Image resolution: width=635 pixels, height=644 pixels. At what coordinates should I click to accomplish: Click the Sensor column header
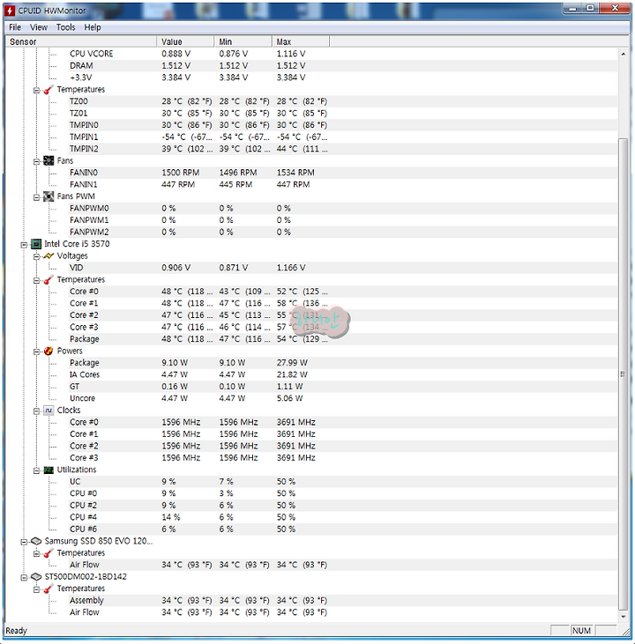click(x=80, y=41)
